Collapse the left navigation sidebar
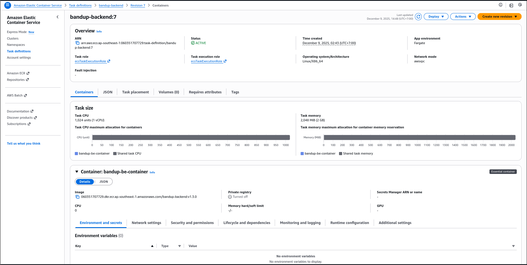The height and width of the screenshot is (265, 527). (x=57, y=17)
